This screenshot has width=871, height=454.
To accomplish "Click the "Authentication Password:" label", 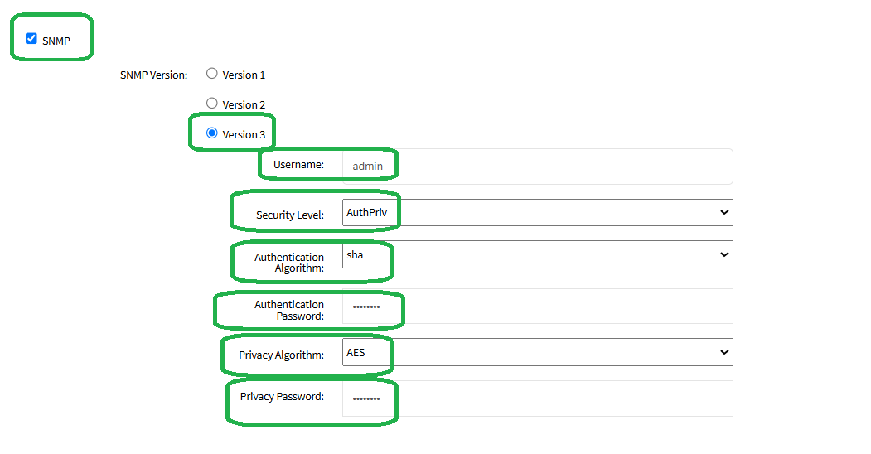I will [x=289, y=310].
